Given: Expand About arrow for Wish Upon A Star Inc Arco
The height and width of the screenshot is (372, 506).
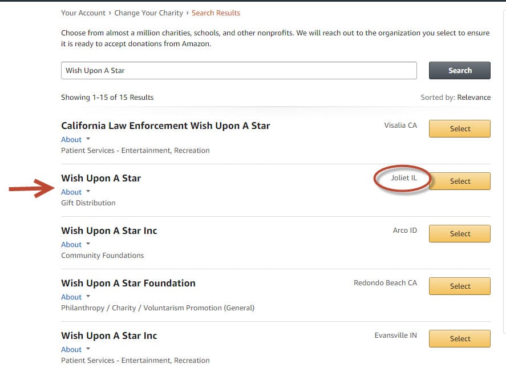Looking at the screenshot, I should pyautogui.click(x=88, y=244).
